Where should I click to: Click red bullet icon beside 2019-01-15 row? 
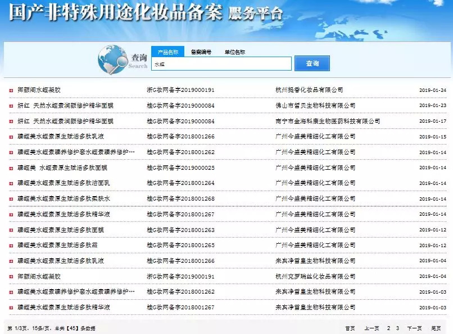point(11,137)
